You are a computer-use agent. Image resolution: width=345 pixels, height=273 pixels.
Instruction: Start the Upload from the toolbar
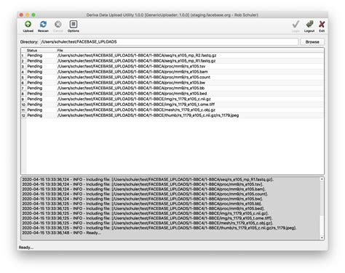(28, 26)
